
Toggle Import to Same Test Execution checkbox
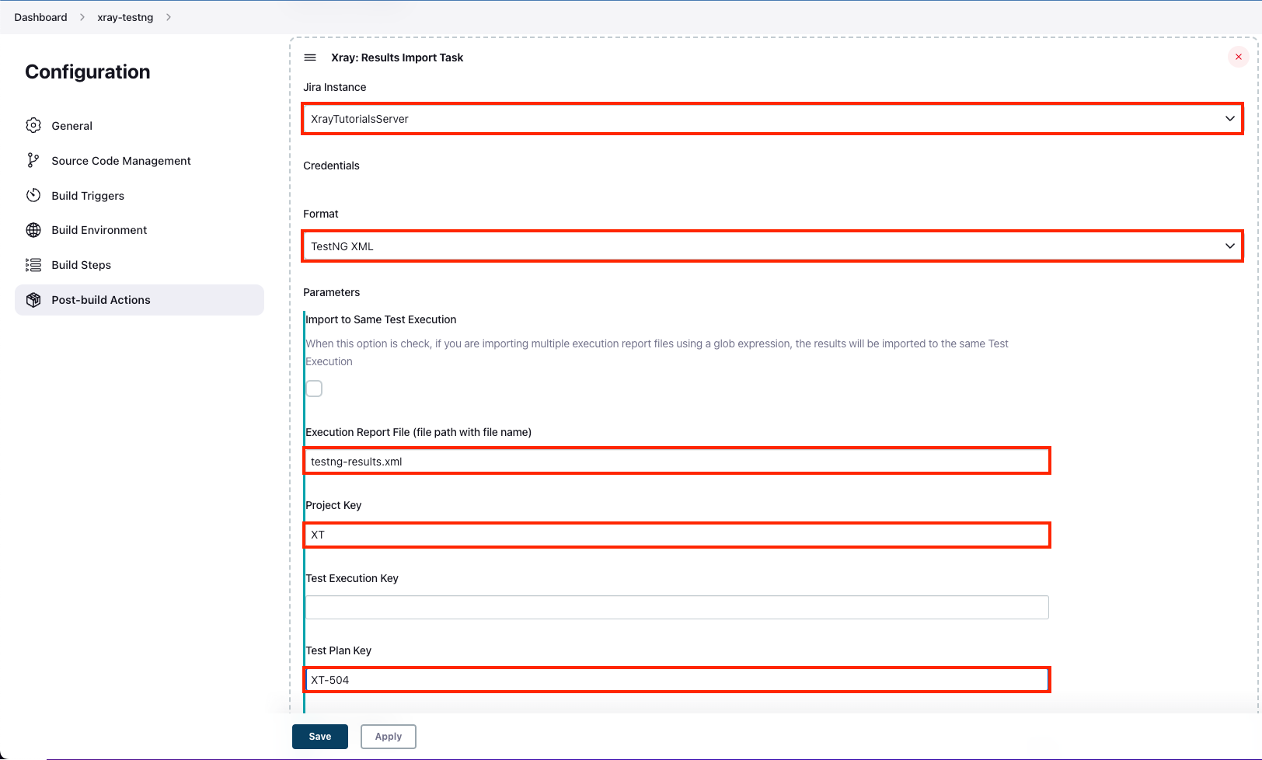[x=314, y=389]
